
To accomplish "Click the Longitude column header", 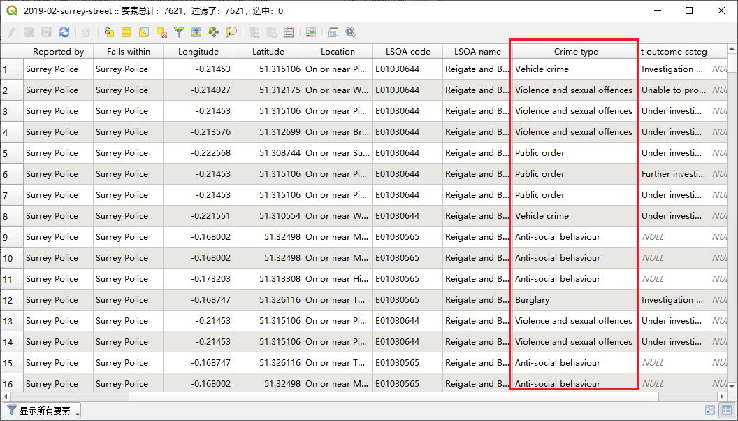I will click(198, 51).
